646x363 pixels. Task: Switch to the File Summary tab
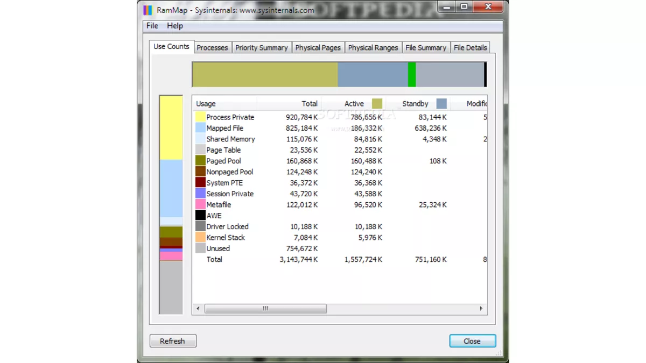pyautogui.click(x=426, y=47)
